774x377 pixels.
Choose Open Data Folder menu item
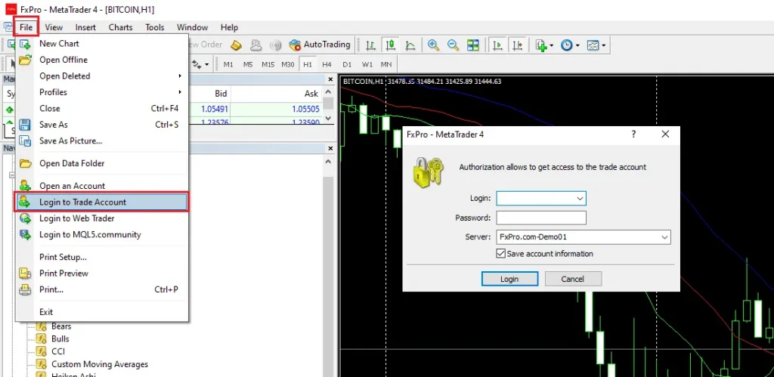coord(102,163)
